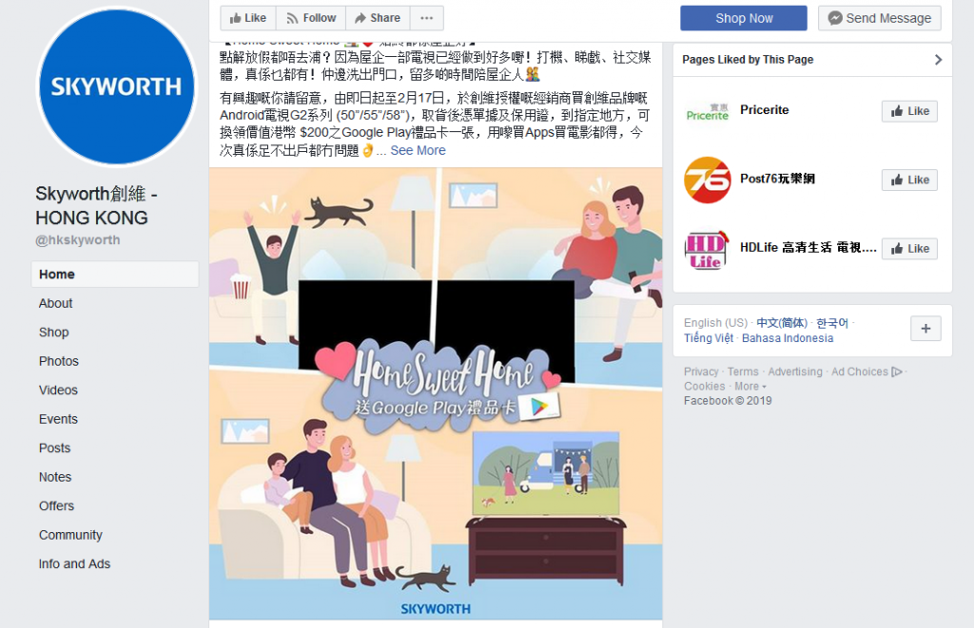Open the three-dots more options button
This screenshot has height=628, width=974.
pos(426,18)
